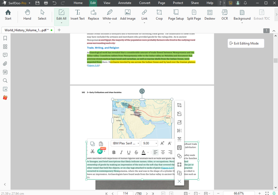Select the Crop tool in ribbon
The image size is (278, 195).
[x=159, y=15]
